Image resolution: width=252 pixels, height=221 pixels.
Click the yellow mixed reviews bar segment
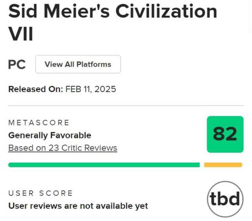223,165
